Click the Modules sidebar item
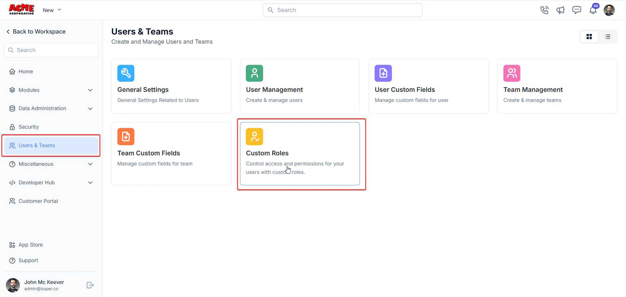This screenshot has height=297, width=626. [51, 90]
